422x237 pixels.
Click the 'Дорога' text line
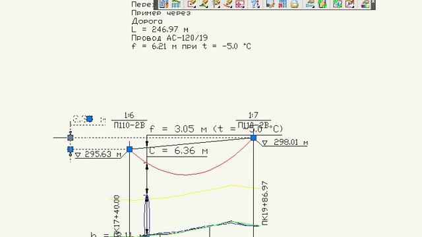point(147,21)
